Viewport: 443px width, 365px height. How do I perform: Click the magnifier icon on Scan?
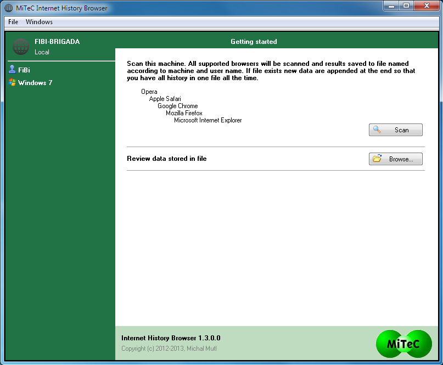[377, 130]
